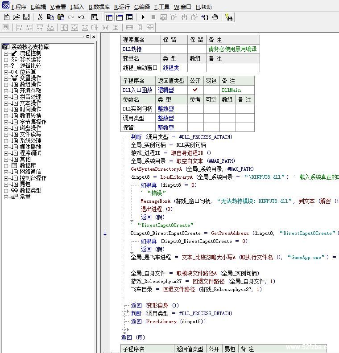Viewport: 339px width, 353px height.
Task: Click the window preview icon in alignment toolbar
Action: pos(6,28)
